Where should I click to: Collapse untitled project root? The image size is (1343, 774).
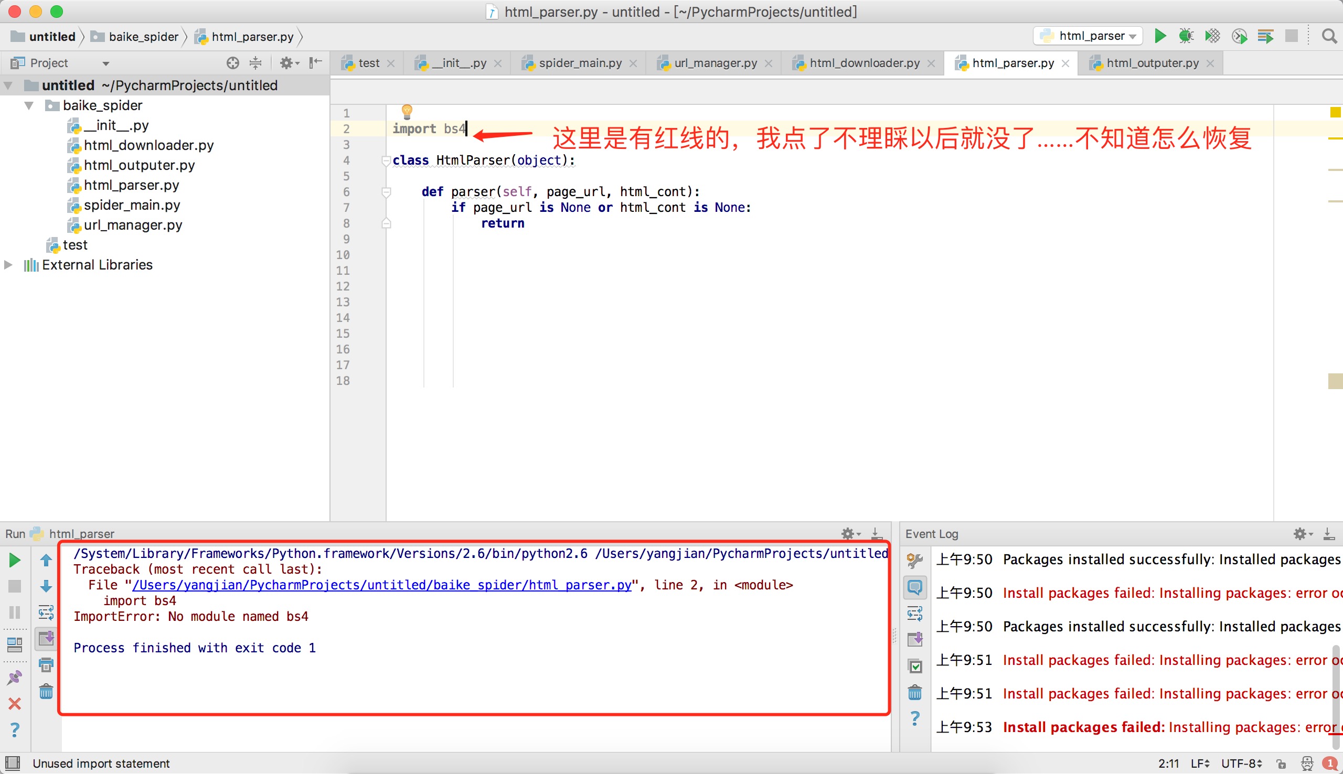(8, 85)
